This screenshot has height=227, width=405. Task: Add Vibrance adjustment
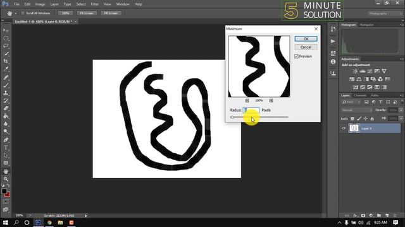point(384,71)
